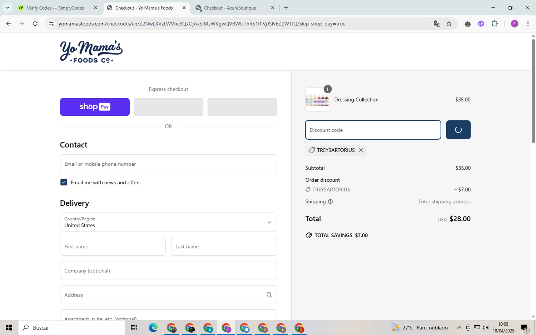Click the USD $28.00 total amount
The image size is (536, 335).
click(454, 219)
